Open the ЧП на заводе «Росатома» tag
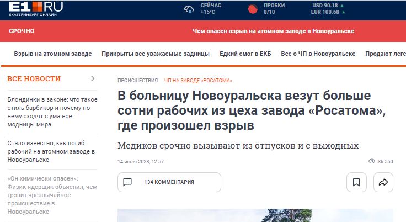Image resolution: width=406 pixels, height=222 pixels. pos(199,81)
